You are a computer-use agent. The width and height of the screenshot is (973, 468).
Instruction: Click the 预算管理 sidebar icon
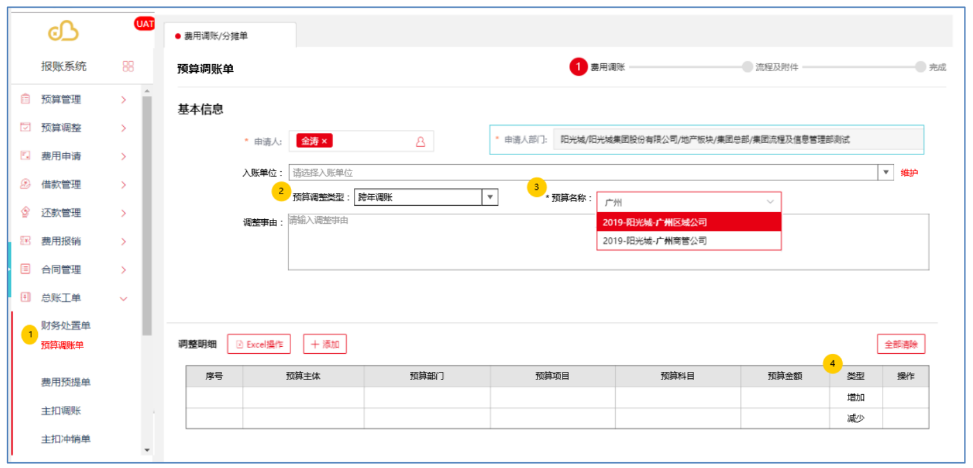tap(26, 99)
